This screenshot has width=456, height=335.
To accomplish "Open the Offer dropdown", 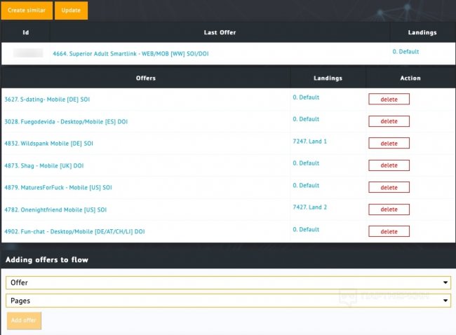I will (x=228, y=282).
